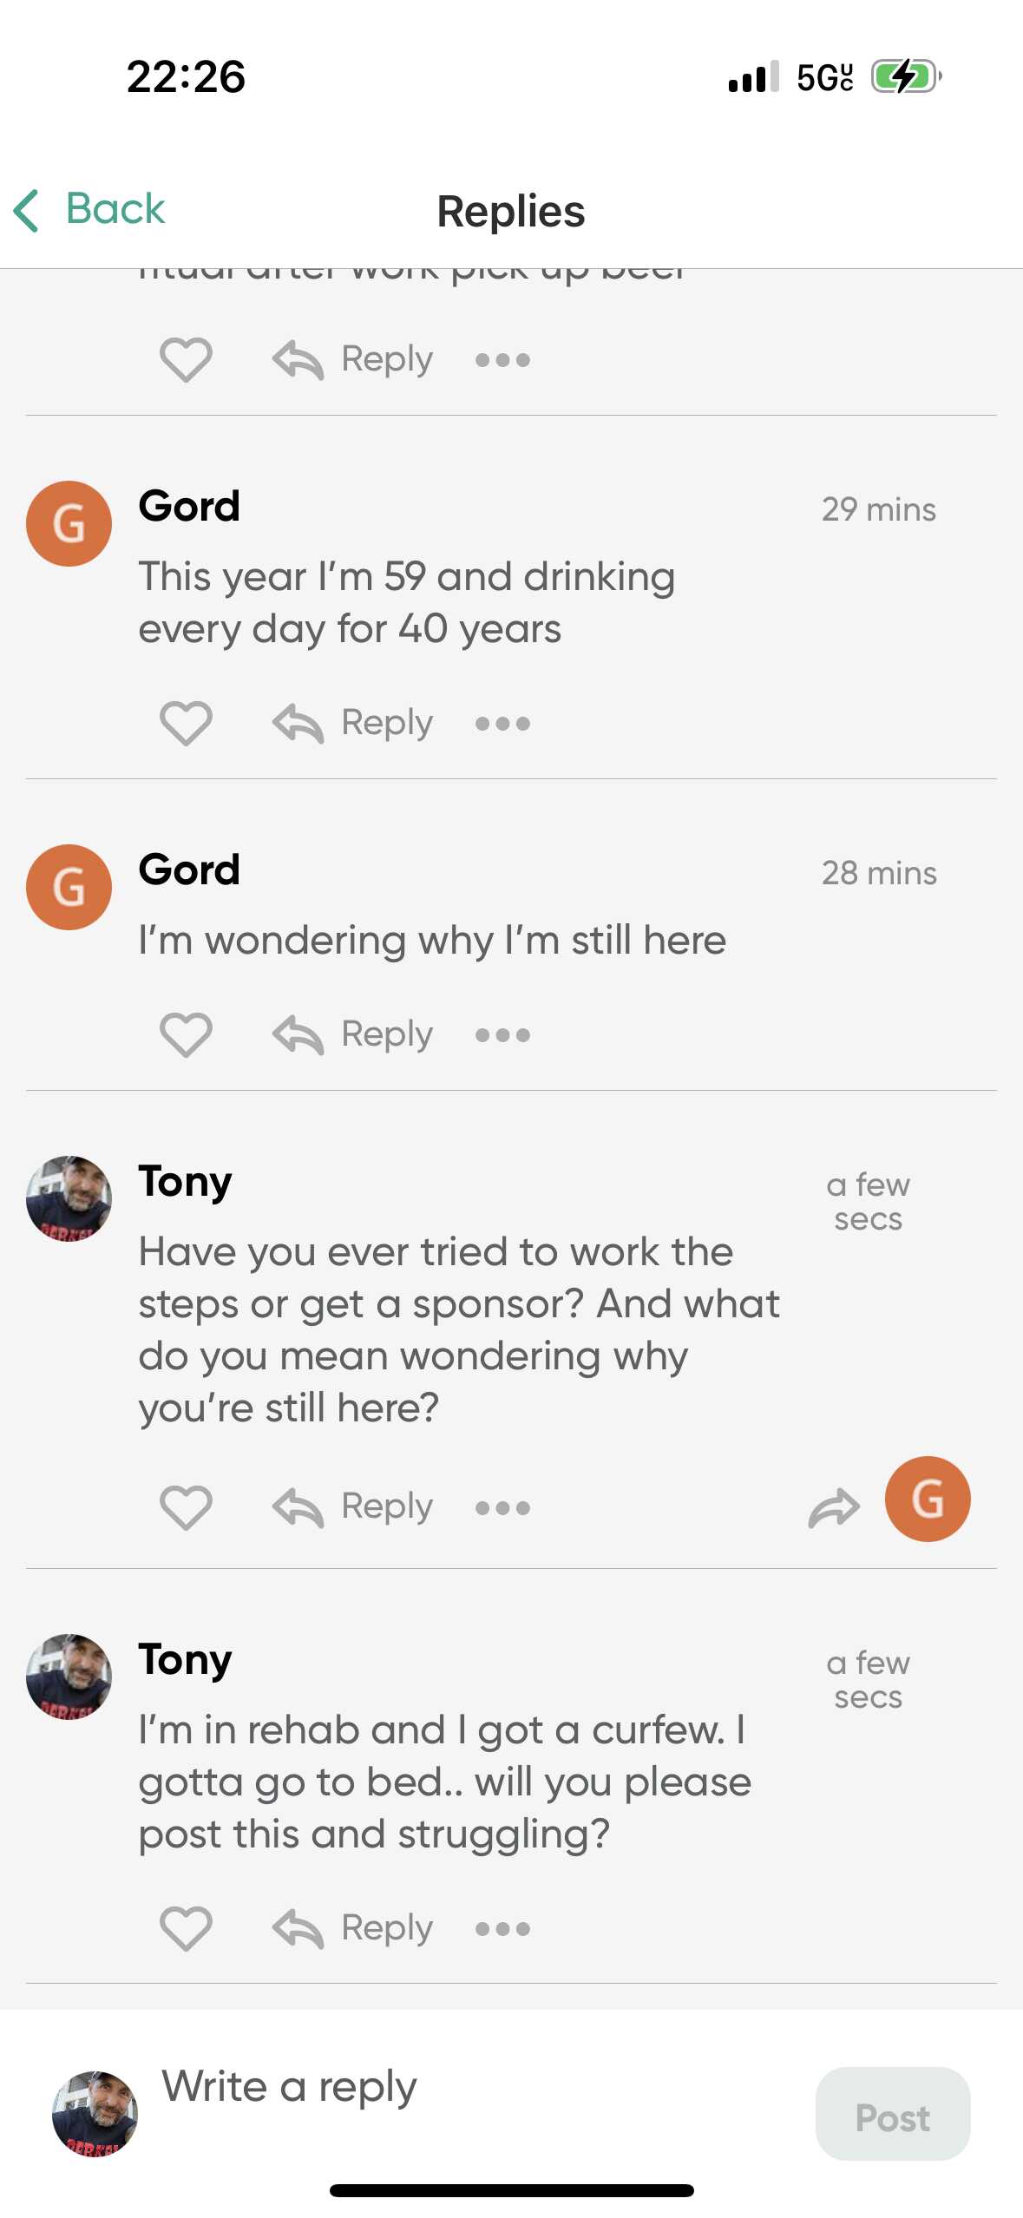
Task: Like Gord's 'wondering why I'm still here' comment
Action: tap(186, 1034)
